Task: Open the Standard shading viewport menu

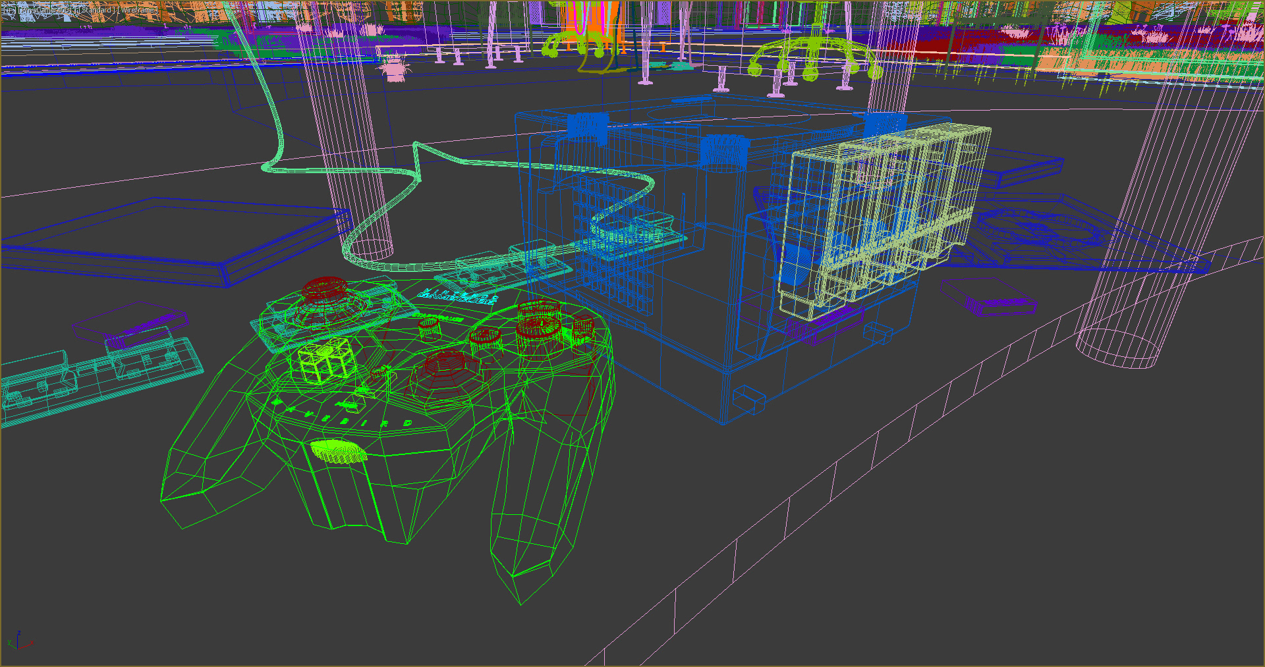Action: tap(97, 11)
